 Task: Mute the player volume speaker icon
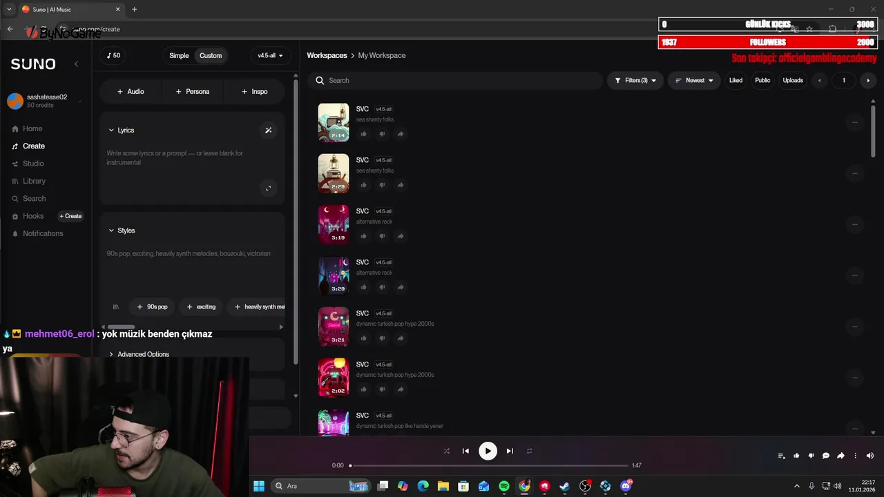[x=870, y=456]
